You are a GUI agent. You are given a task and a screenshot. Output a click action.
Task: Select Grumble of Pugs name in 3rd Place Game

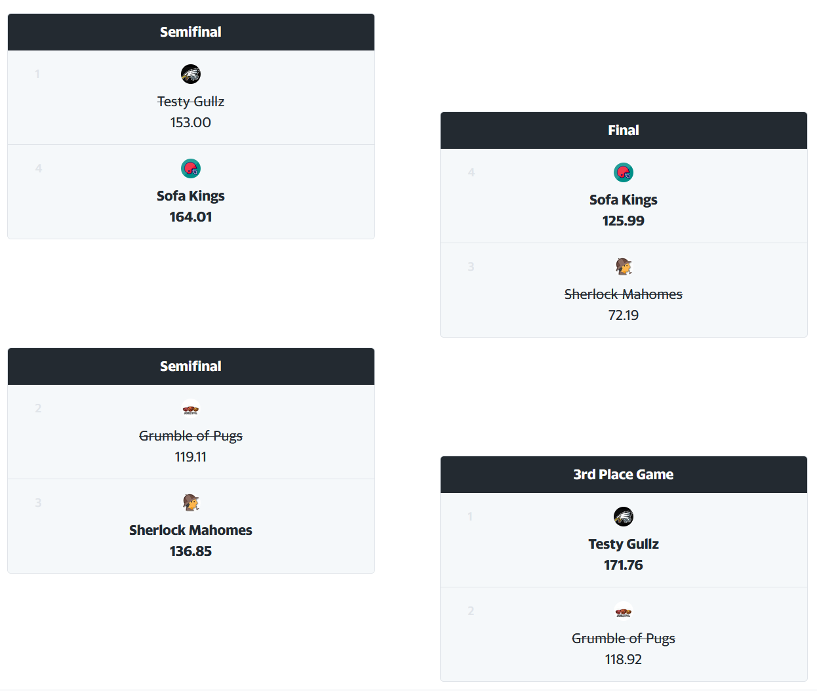pos(624,639)
